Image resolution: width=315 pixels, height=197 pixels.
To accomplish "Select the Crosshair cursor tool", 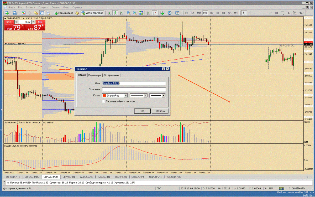I will (250, 13).
